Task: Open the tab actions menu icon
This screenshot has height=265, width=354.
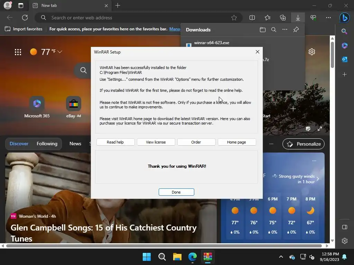Action: [20, 6]
